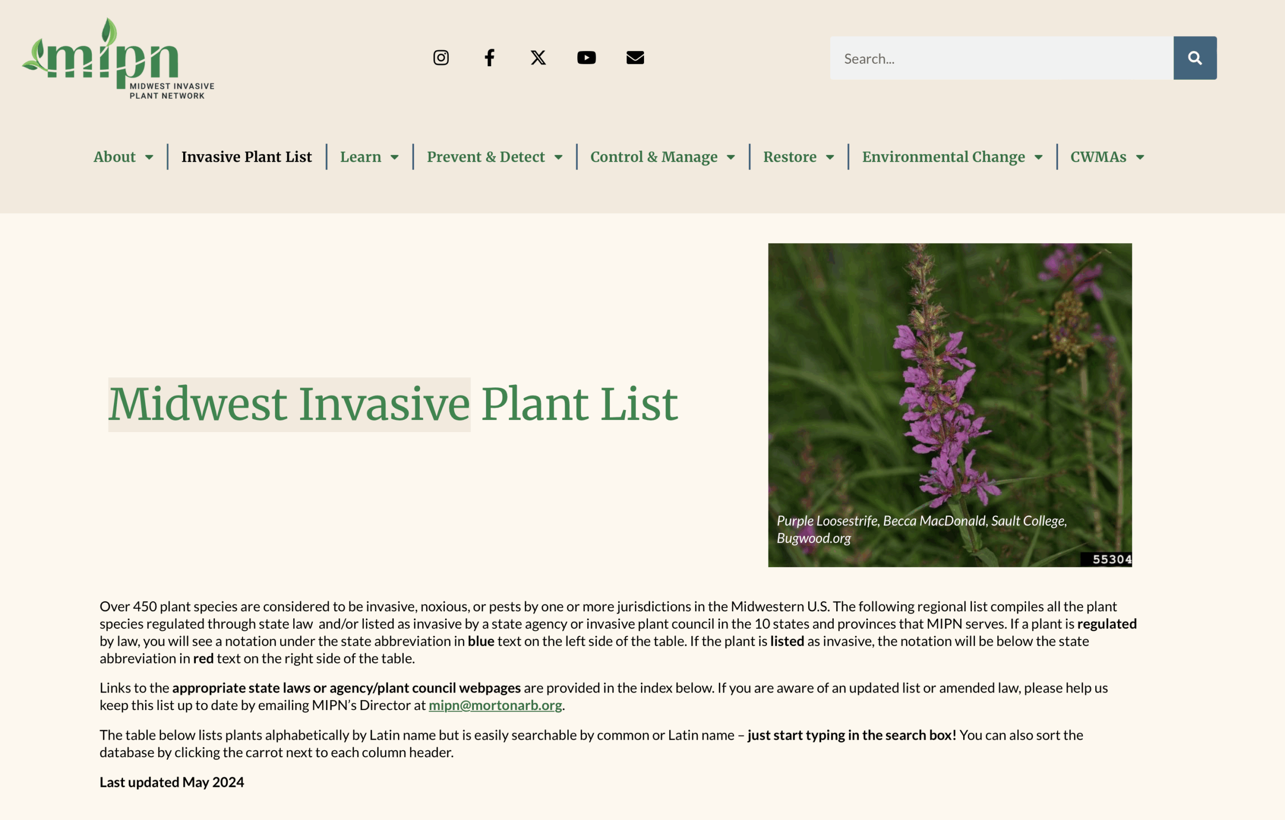Select the Invasive Plant List menu item
Screen dimensions: 1285x820
coord(246,157)
